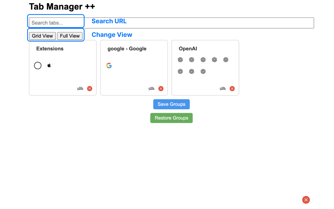Screen dimensions: 334x209
Task: Close the Extensions group with its red X
Action: 90,89
